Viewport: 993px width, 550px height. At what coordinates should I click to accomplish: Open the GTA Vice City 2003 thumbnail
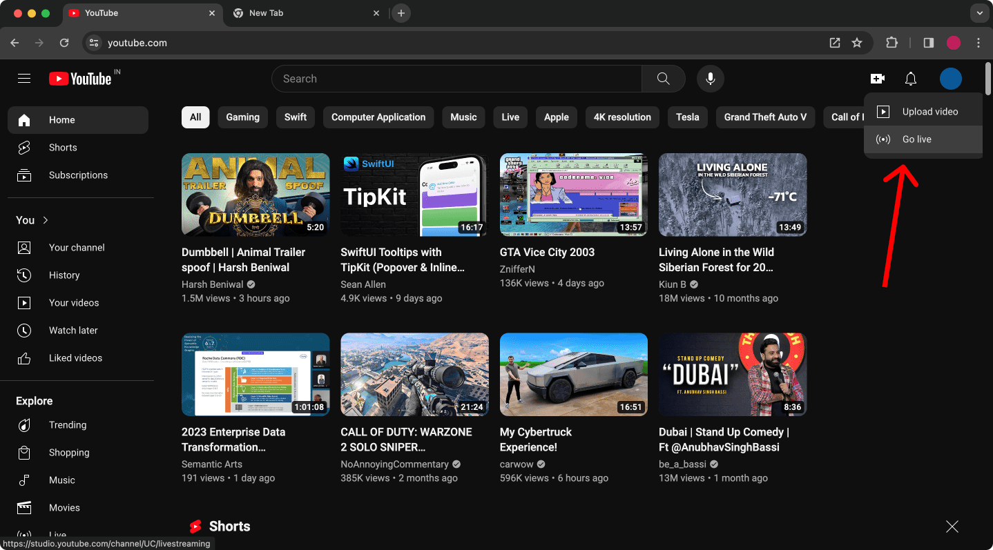pos(573,194)
